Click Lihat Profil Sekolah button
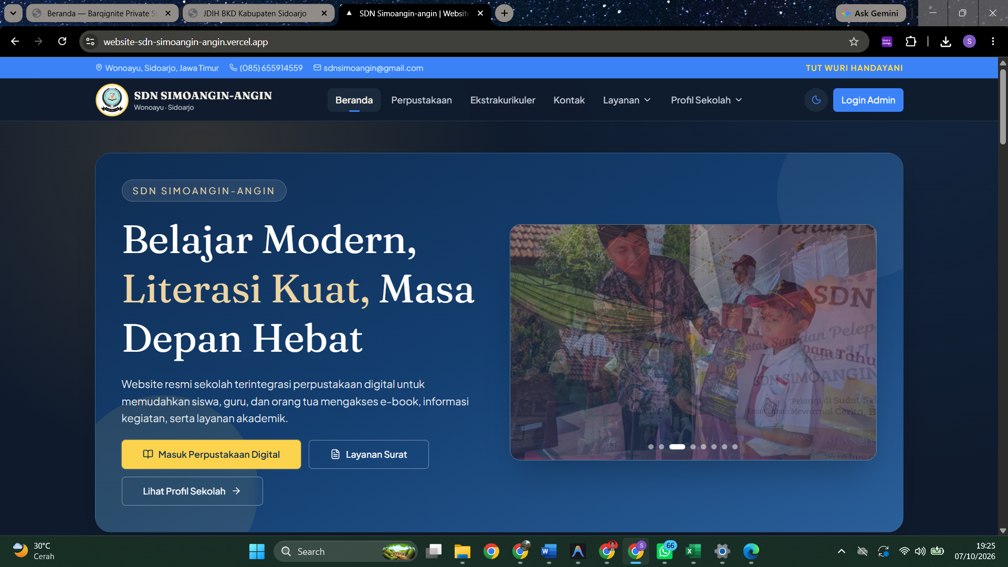 (192, 491)
